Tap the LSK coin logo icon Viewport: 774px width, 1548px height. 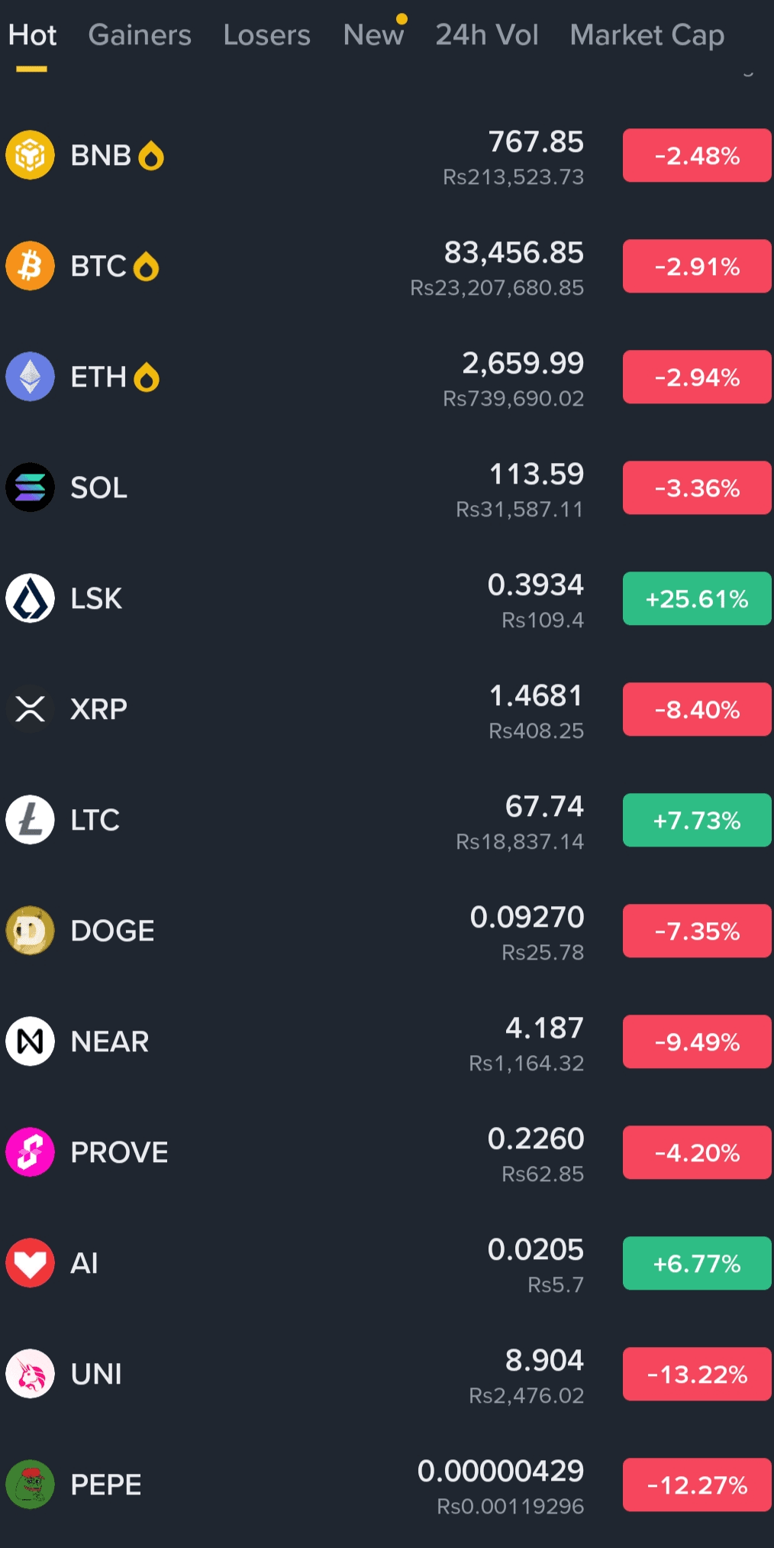pos(30,598)
